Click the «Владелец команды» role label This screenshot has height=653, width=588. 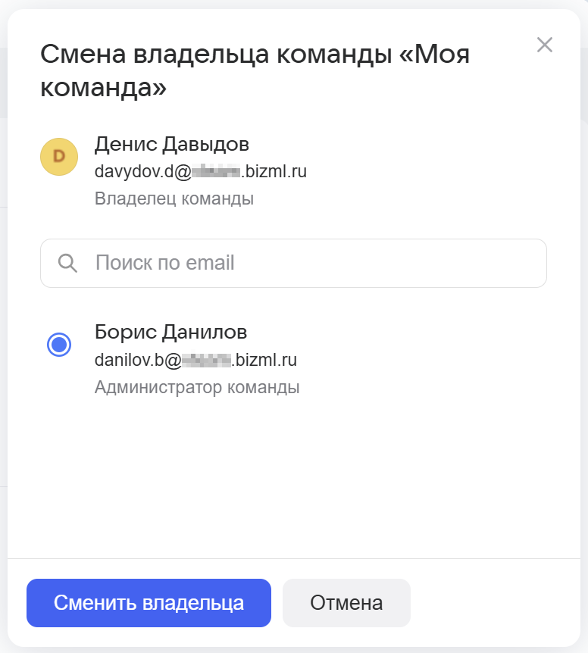[x=174, y=199]
